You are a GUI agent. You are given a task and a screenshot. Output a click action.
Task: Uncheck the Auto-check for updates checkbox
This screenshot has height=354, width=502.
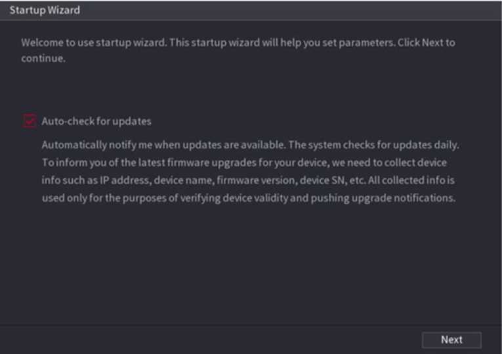click(30, 121)
